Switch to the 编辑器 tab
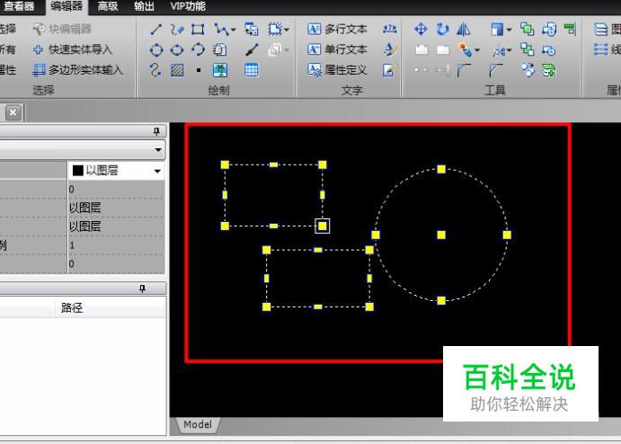Image resolution: width=621 pixels, height=444 pixels. click(x=67, y=6)
